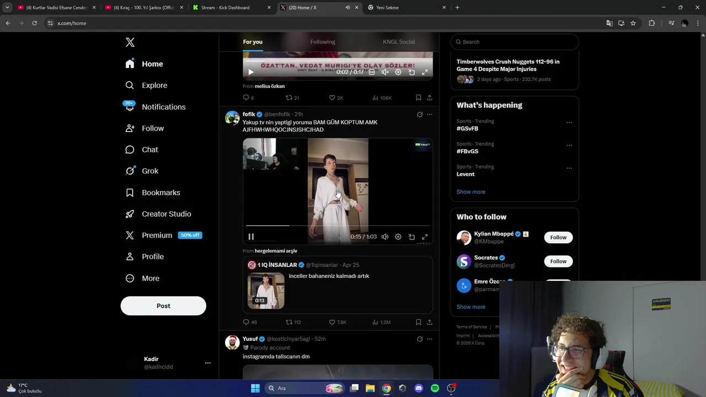Open Notifications in the sidebar
Image resolution: width=706 pixels, height=397 pixels.
coord(156,107)
